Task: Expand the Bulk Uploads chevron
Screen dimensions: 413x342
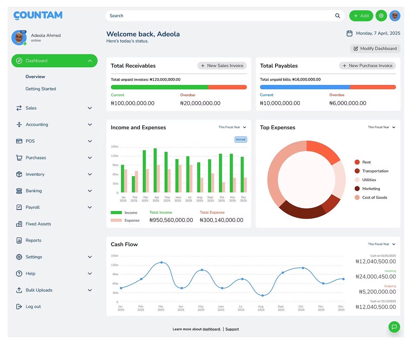Action: pos(90,290)
